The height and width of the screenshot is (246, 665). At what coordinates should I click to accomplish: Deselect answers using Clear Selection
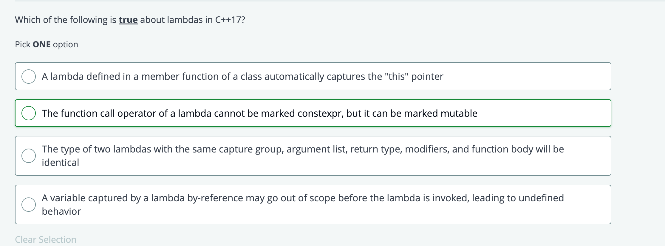(x=45, y=239)
